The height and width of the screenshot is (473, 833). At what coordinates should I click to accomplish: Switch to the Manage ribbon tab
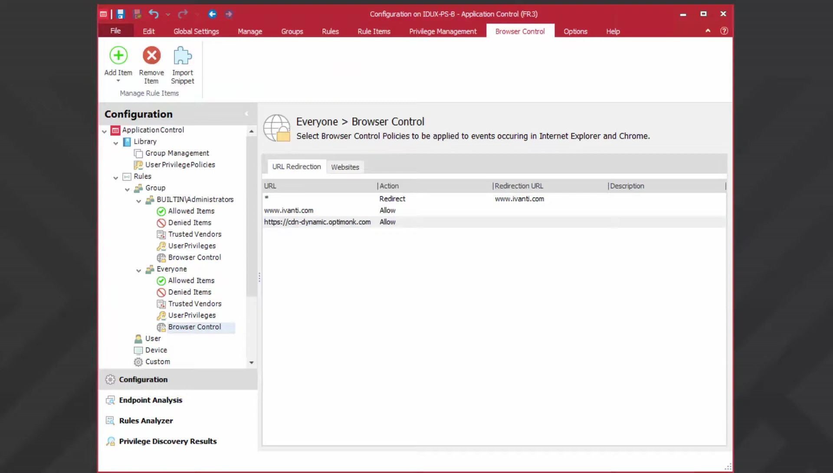coord(250,31)
